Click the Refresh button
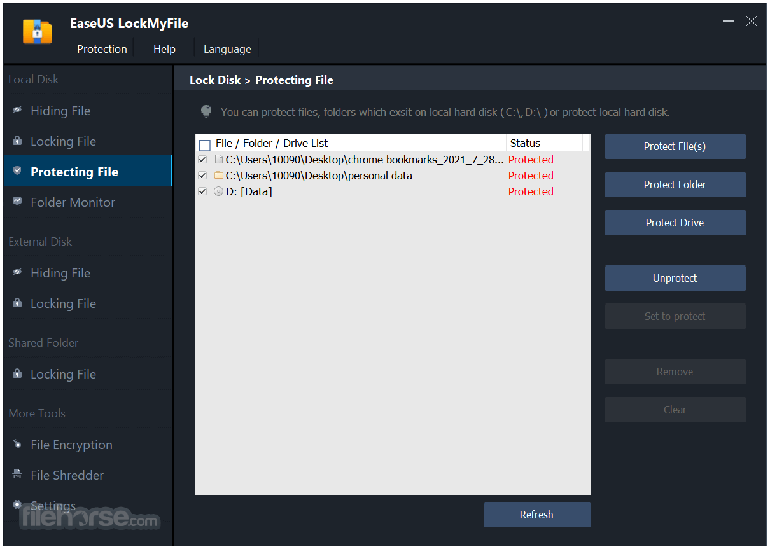 point(536,515)
